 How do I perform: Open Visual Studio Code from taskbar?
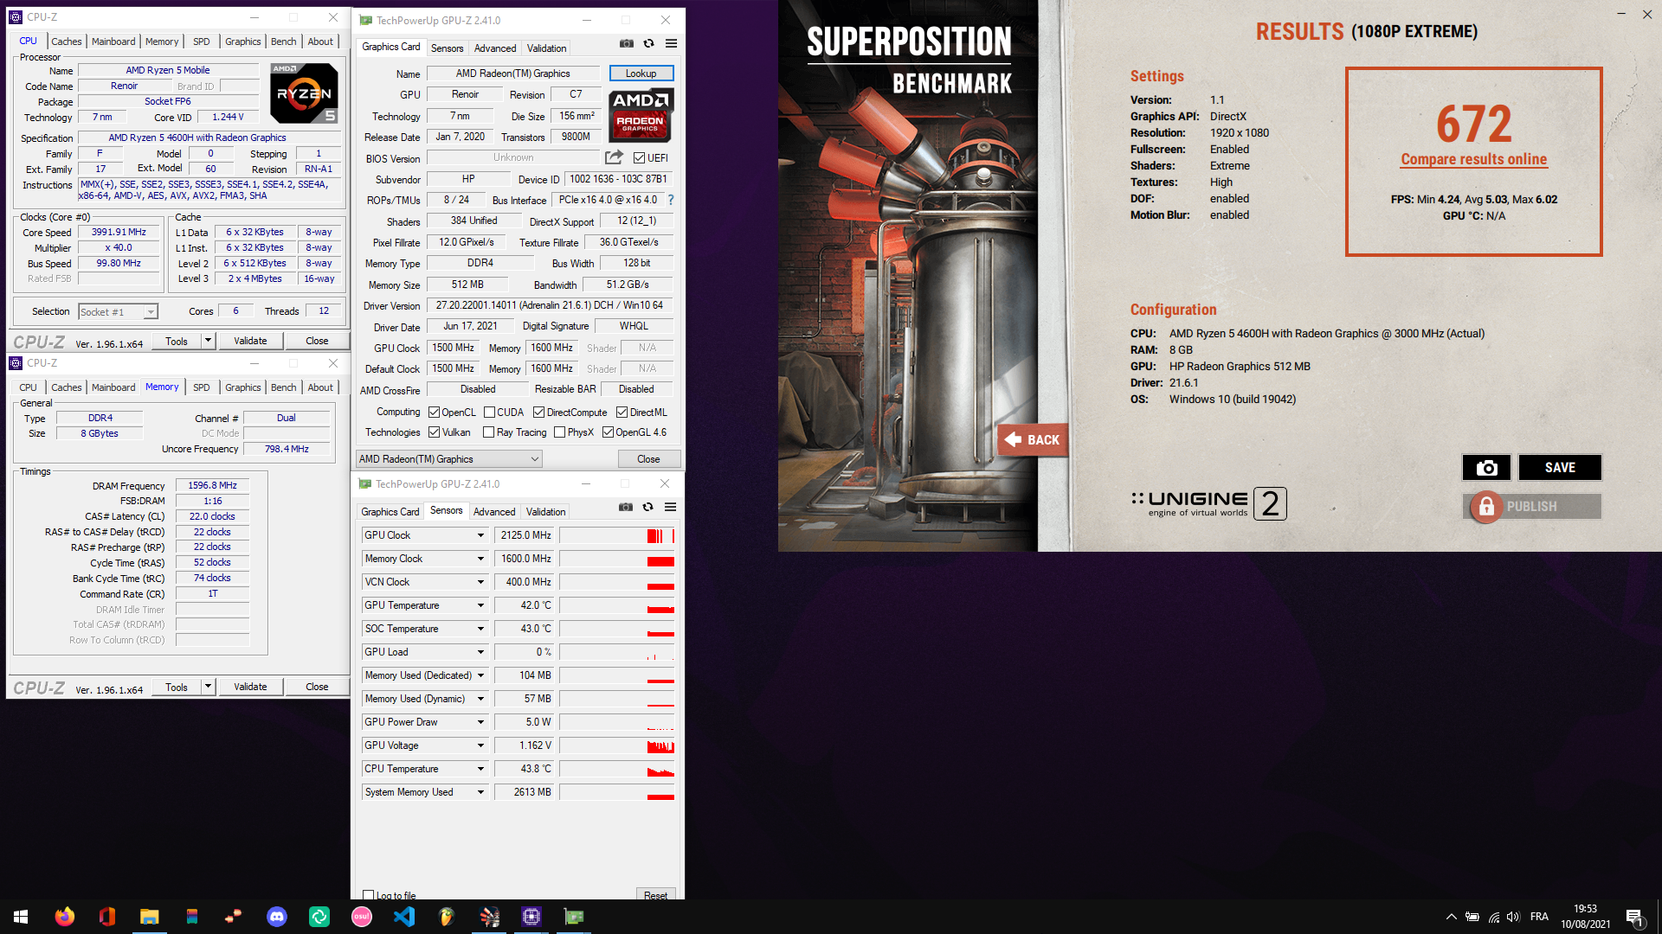[x=404, y=917]
